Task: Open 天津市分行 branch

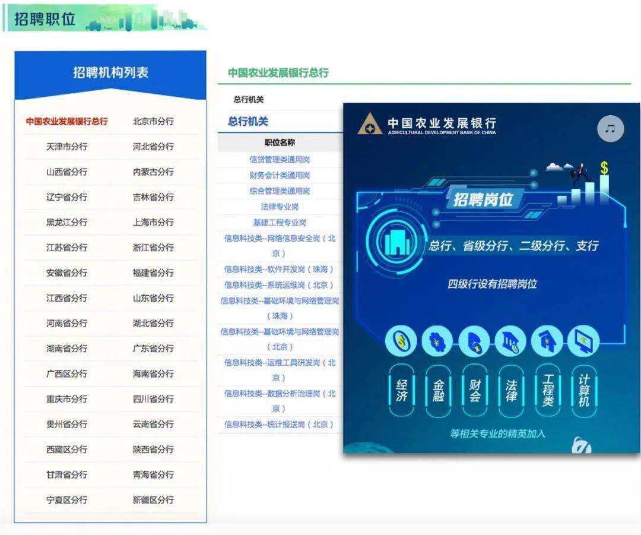Action: point(66,147)
